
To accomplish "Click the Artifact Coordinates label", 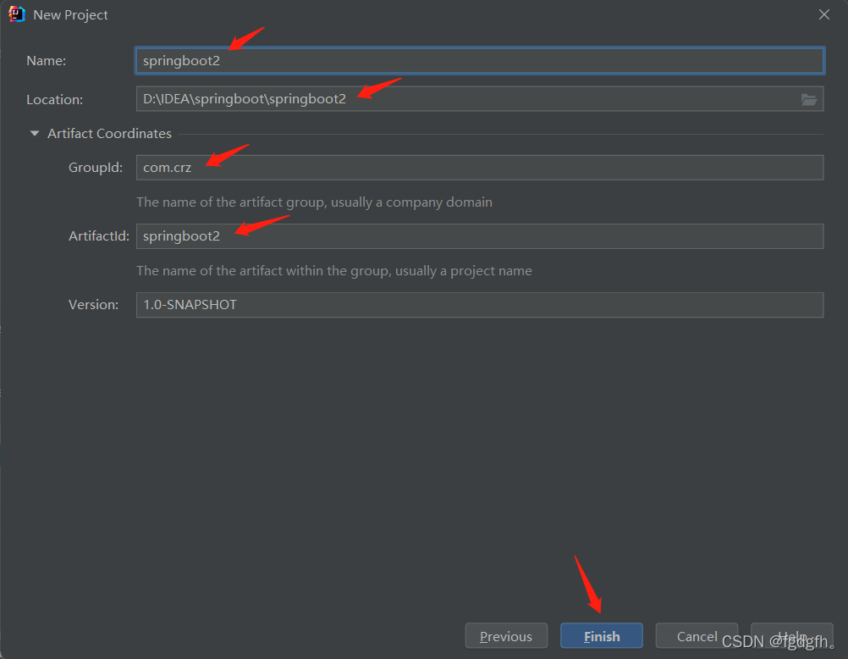I will [109, 133].
